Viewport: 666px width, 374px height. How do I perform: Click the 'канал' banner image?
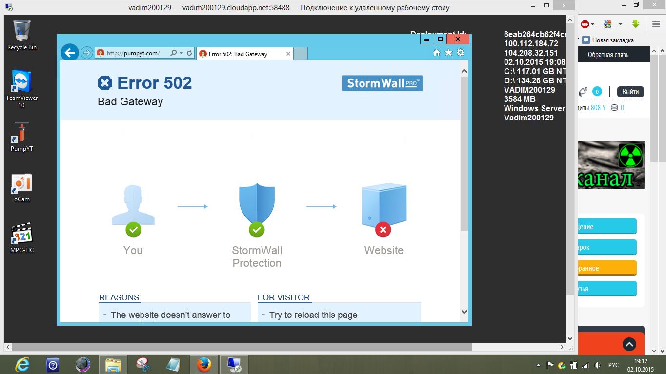coord(611,165)
